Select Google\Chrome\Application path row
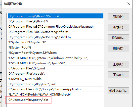This screenshot has height=107, width=133. [x=55, y=89]
